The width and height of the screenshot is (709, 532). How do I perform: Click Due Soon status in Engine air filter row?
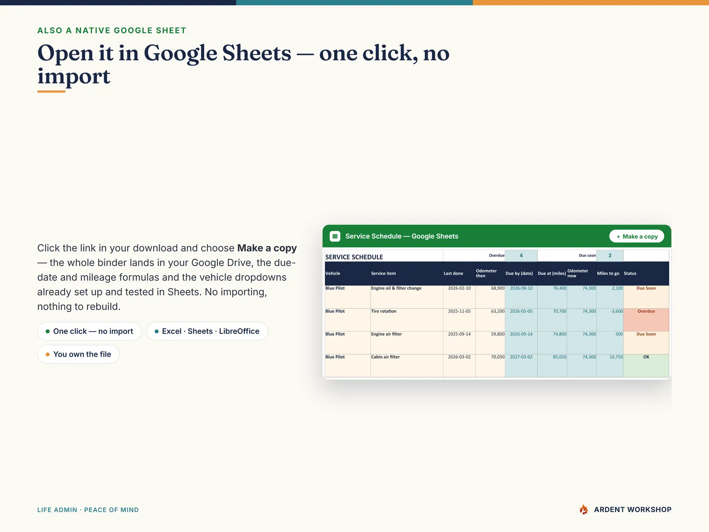(646, 343)
